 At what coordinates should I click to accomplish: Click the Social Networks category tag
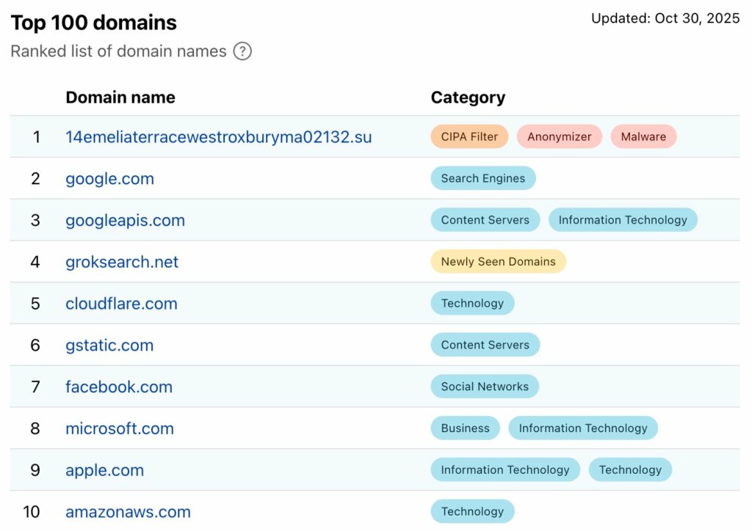pos(485,387)
